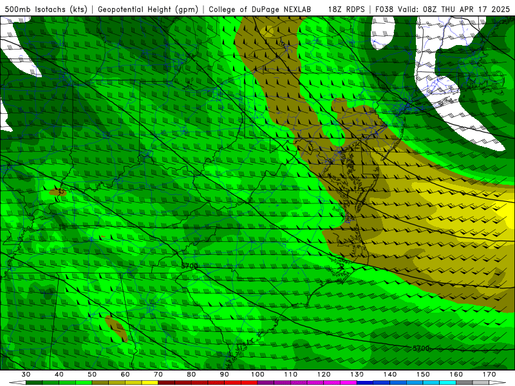Viewport: 515px width, 386px height.
Task: Click the gray swatch right of 160
Action: coord(464,383)
